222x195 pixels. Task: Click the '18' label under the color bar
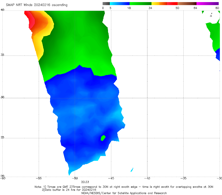coord(129,8)
